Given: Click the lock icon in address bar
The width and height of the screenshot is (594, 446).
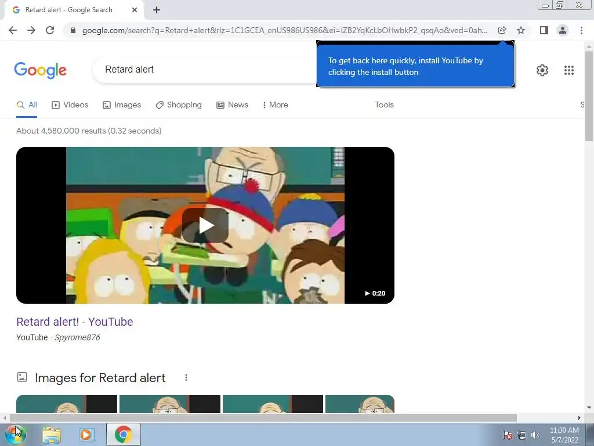Looking at the screenshot, I should 73,30.
